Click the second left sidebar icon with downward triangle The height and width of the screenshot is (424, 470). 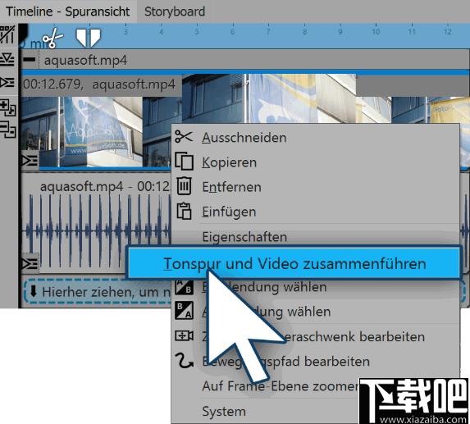tap(7, 59)
